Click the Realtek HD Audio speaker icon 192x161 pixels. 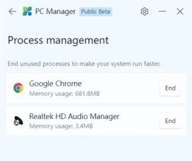click(18, 121)
